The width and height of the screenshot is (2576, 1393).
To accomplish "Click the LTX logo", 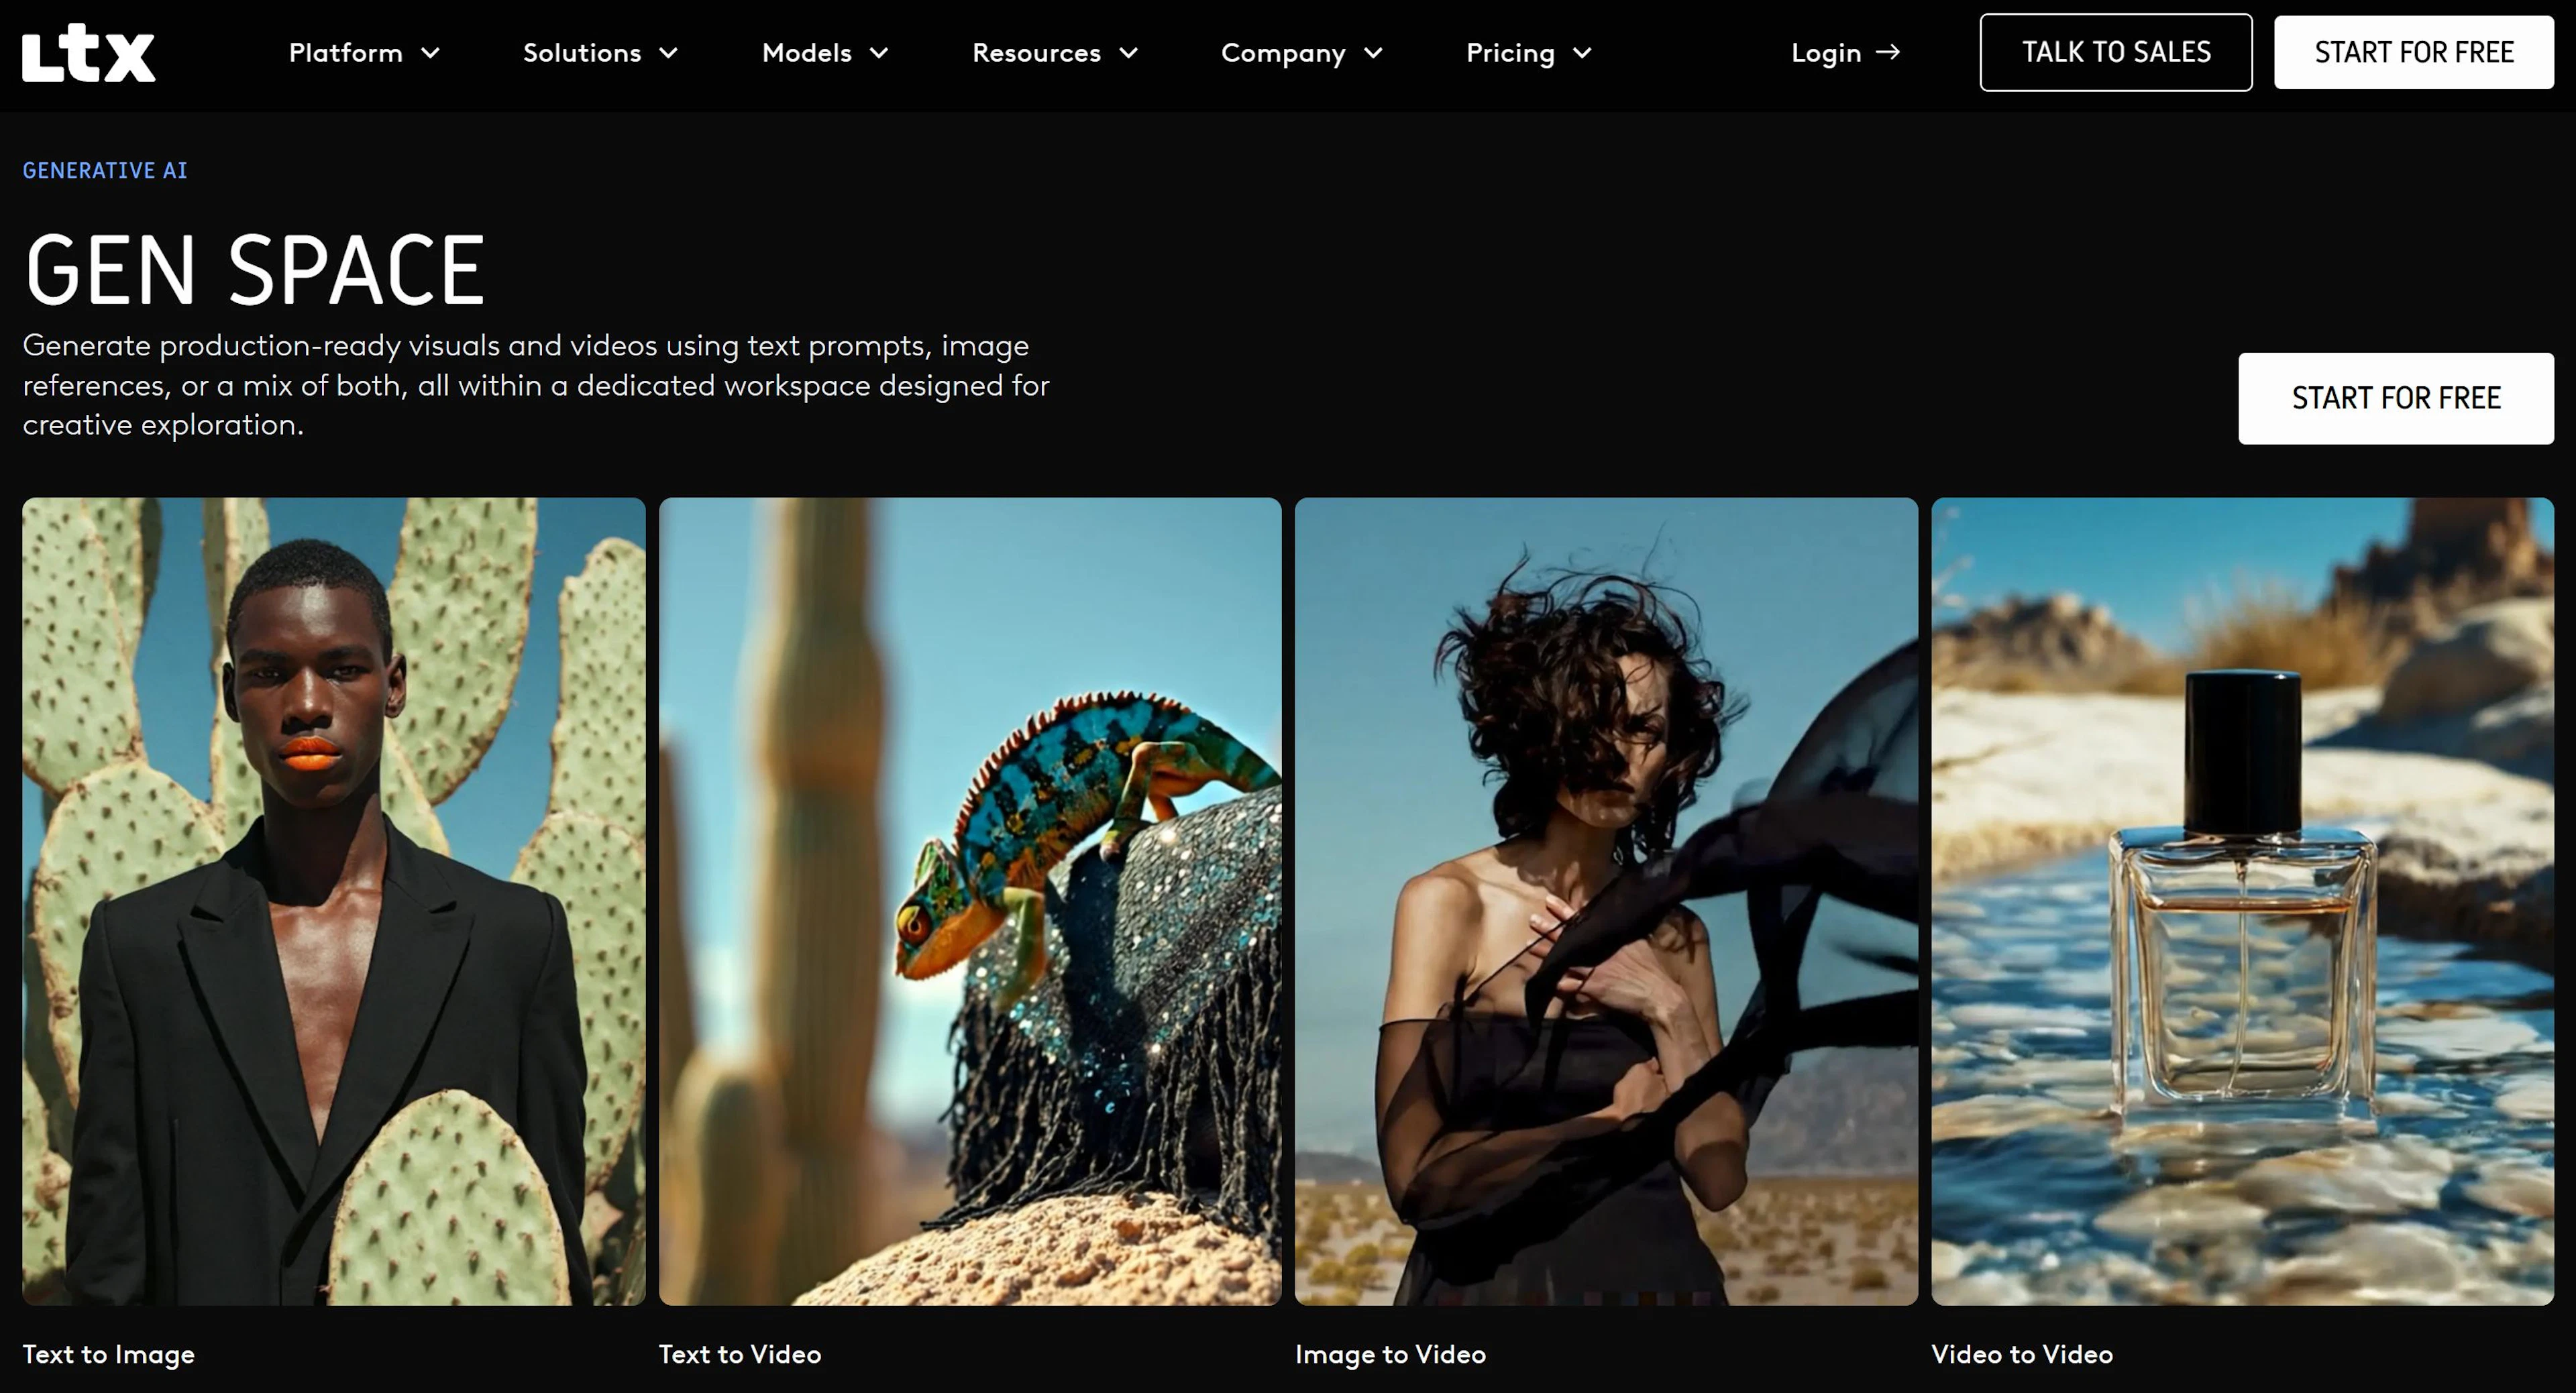I will [88, 53].
